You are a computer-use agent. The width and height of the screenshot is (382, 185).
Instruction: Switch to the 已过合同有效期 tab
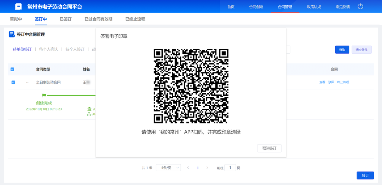coord(98,19)
